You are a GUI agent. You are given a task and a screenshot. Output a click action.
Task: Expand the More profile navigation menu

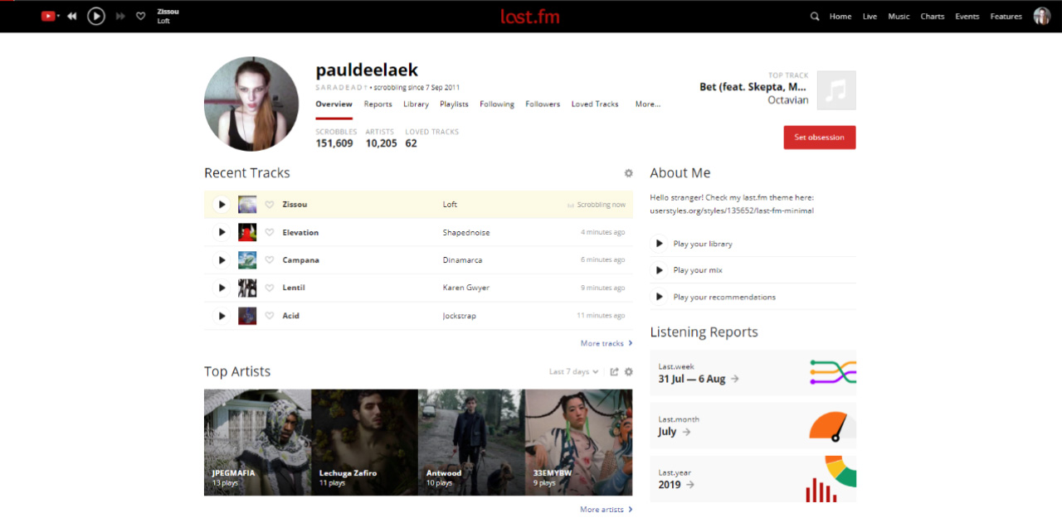pyautogui.click(x=647, y=104)
